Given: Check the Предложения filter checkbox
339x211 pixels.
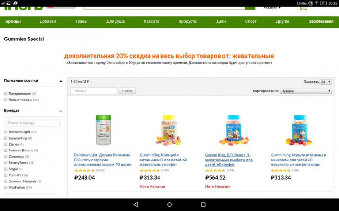Looking at the screenshot, I should pyautogui.click(x=6, y=94).
